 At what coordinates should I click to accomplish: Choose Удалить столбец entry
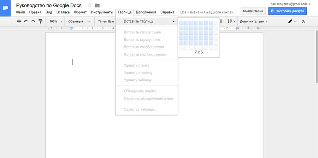147,72
